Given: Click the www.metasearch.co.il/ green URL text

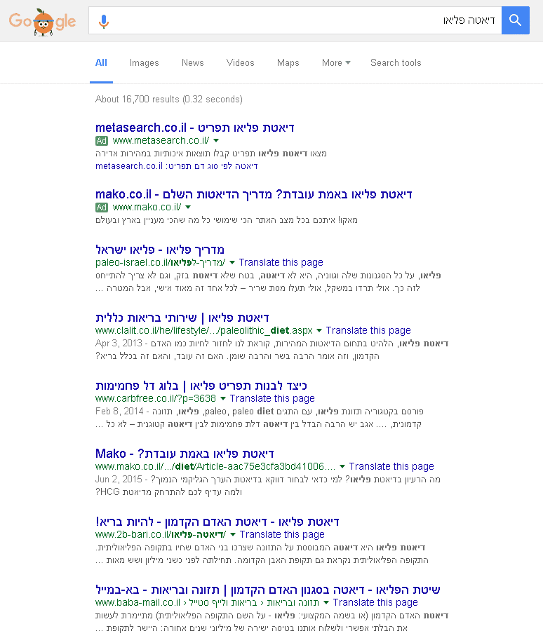Looking at the screenshot, I should tap(161, 140).
